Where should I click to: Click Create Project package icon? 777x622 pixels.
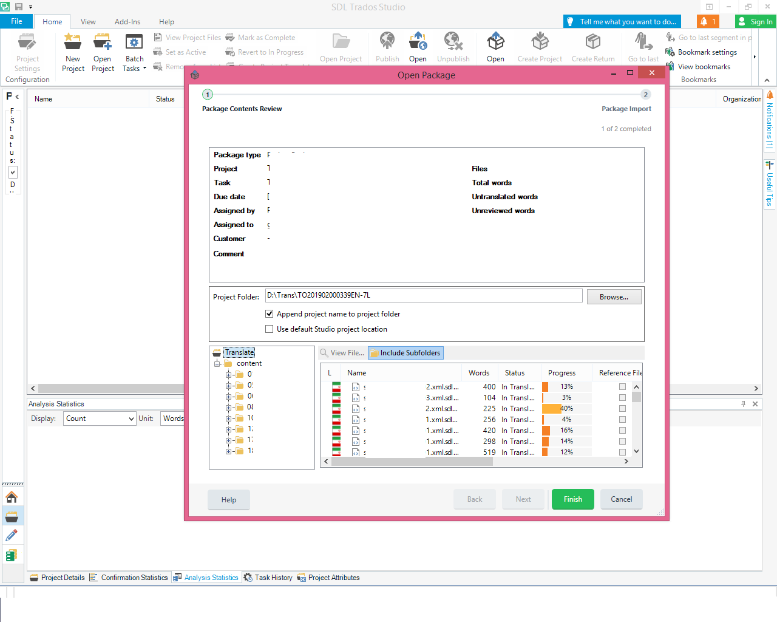click(x=540, y=41)
